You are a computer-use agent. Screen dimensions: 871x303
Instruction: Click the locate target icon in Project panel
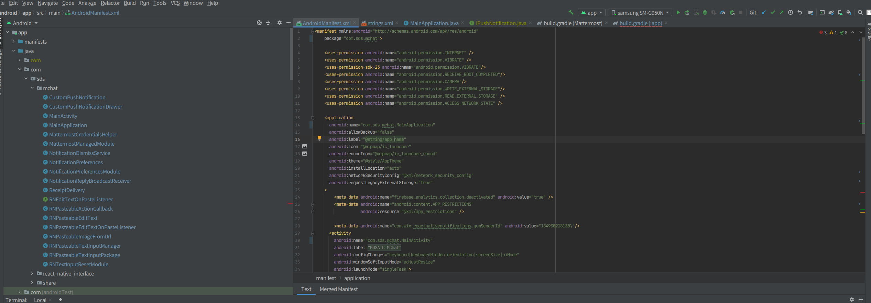(259, 23)
